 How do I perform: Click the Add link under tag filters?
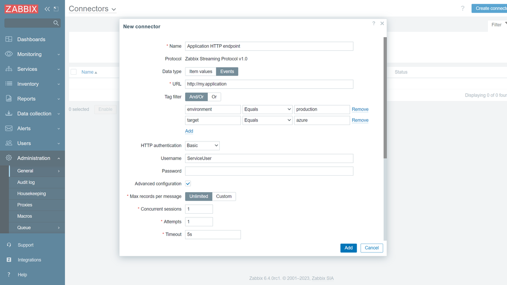pos(189,131)
